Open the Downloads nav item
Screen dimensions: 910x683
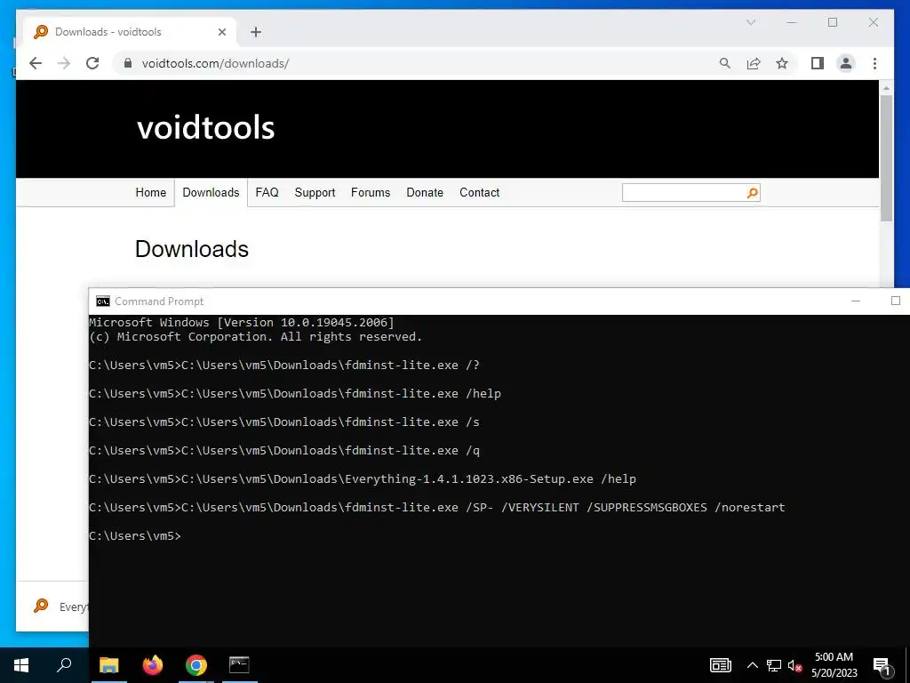211,192
